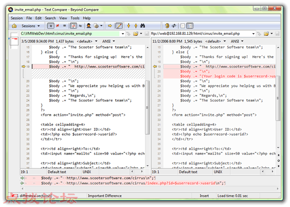Click right pane copy arrow at line 19
Screen dimensions: 290x207
[x=155, y=67]
